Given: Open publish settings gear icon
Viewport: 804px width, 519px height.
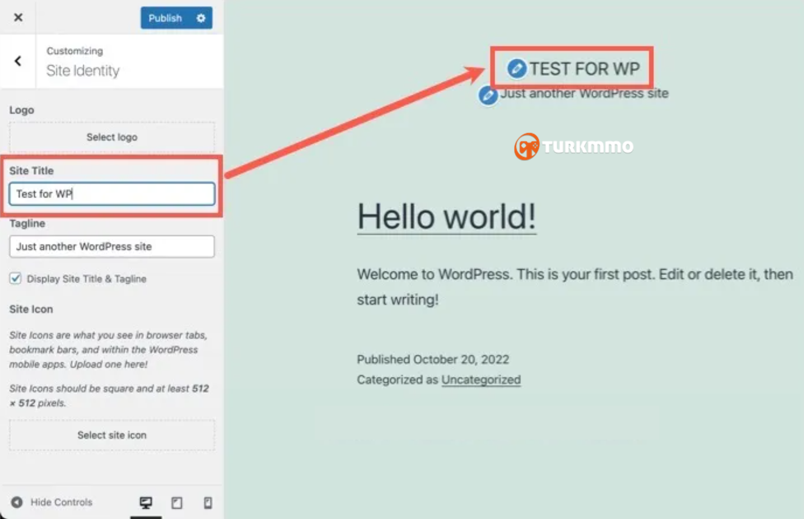Looking at the screenshot, I should pyautogui.click(x=201, y=18).
